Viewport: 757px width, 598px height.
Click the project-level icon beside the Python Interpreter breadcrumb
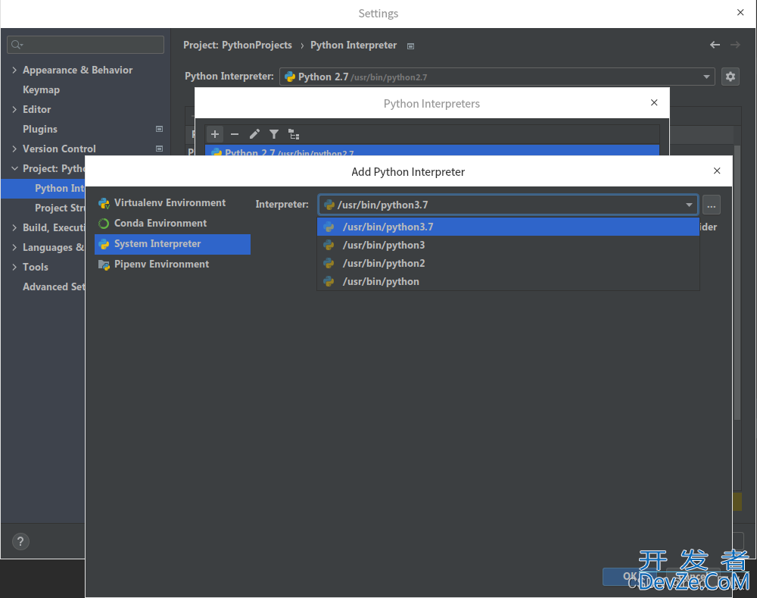coord(410,46)
